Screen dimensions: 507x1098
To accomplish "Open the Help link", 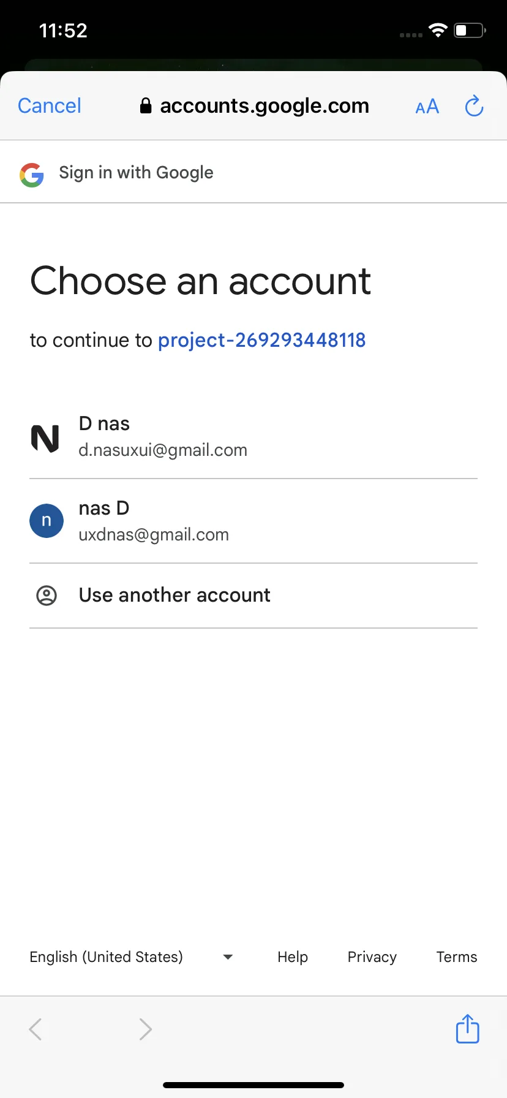I will pyautogui.click(x=293, y=957).
